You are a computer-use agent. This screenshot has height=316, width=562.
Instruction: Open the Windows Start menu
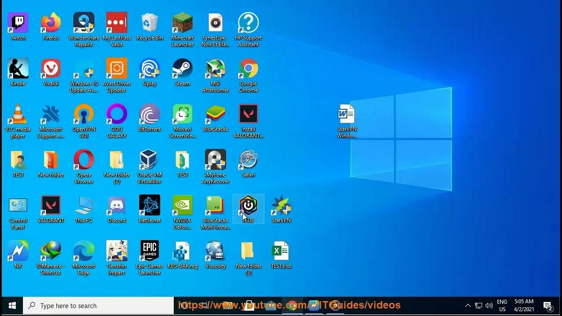[12, 305]
